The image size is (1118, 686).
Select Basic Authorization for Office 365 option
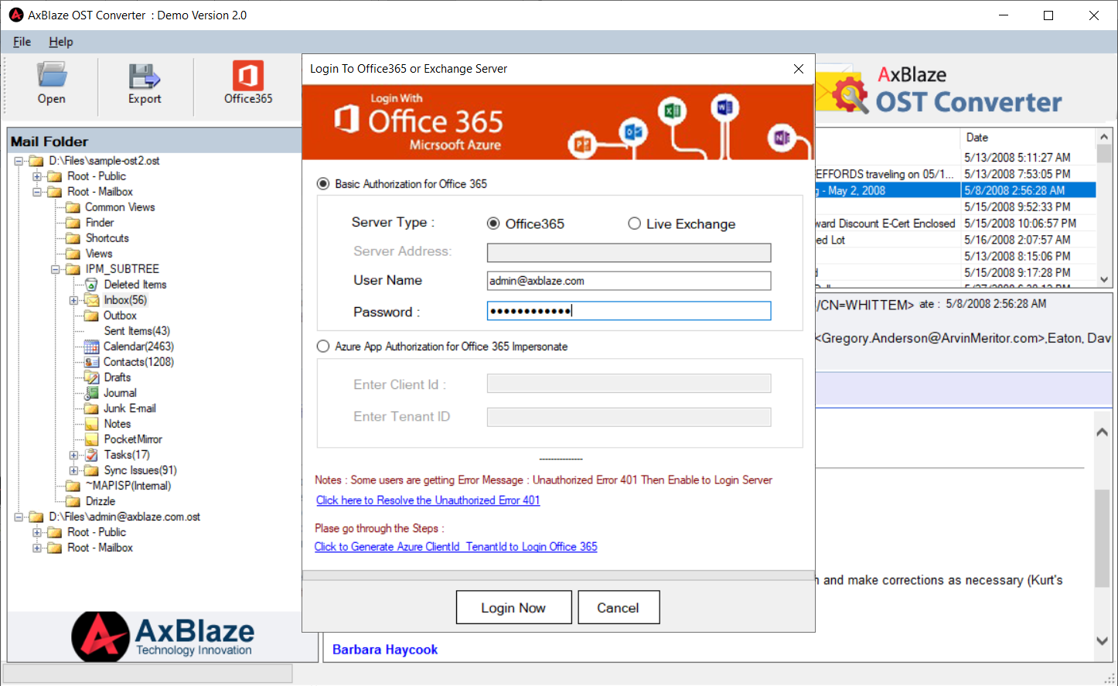323,184
